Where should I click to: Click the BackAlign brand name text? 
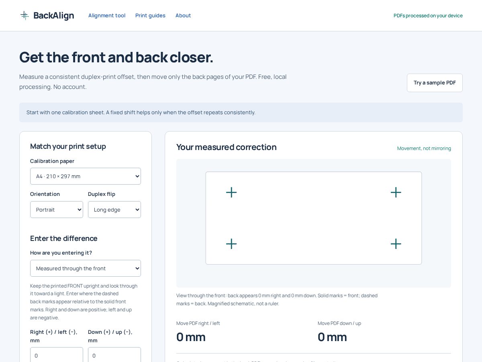pos(54,15)
